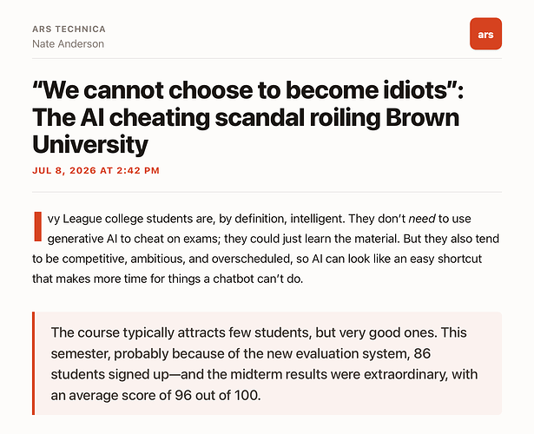Image resolution: width=534 pixels, height=434 pixels.
Task: Click author name Nate Anderson
Action: [68, 44]
